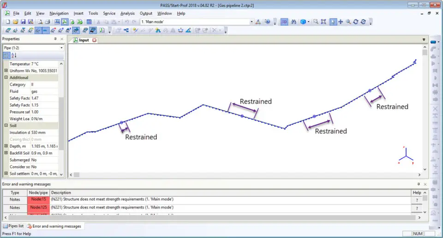This screenshot has height=238, width=443.
Task: Open the calculator icon in toolbar
Action: click(89, 22)
